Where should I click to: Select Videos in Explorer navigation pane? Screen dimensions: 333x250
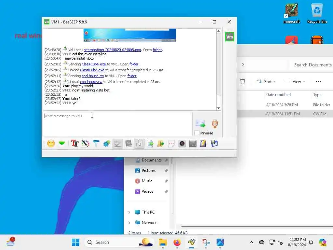point(147,191)
